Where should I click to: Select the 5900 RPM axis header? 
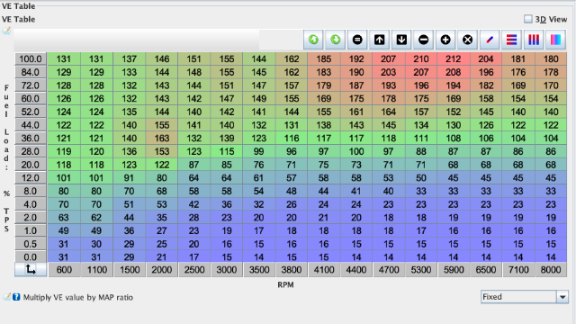[454, 270]
